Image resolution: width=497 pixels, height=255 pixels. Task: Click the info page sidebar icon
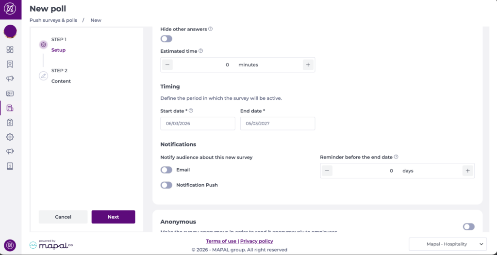tap(10, 166)
